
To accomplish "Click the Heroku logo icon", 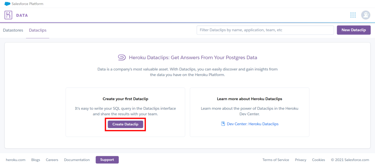I will click(8, 15).
